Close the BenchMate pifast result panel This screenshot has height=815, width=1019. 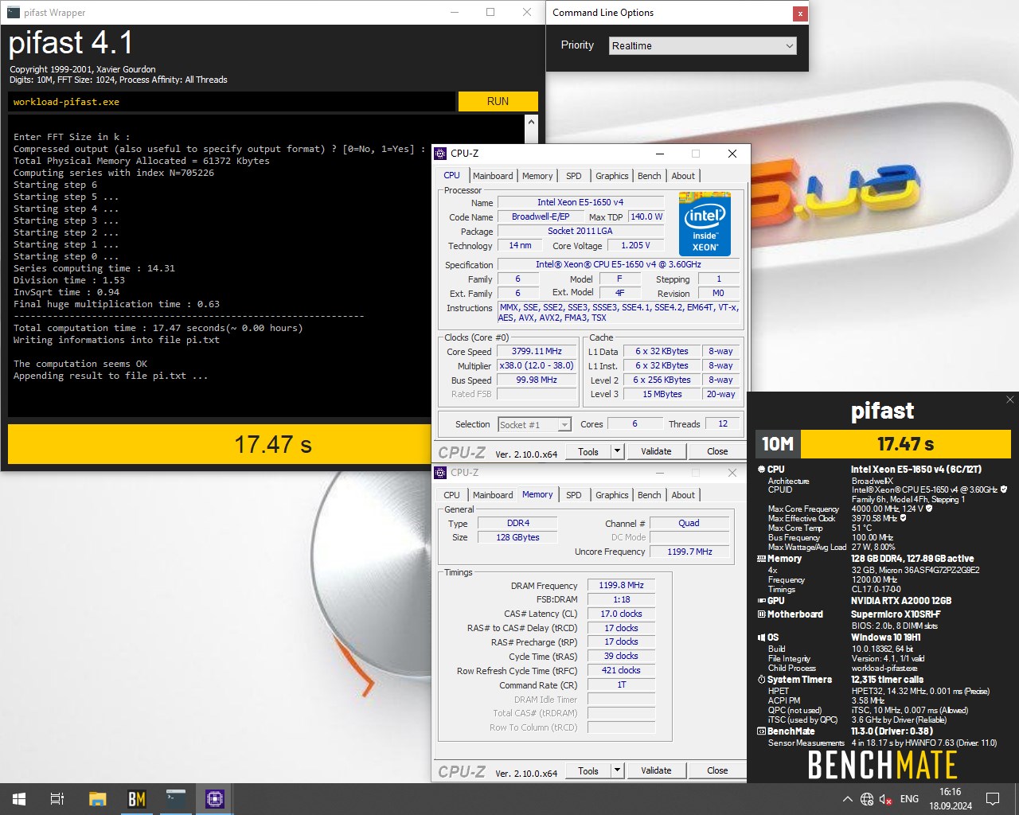click(1010, 400)
